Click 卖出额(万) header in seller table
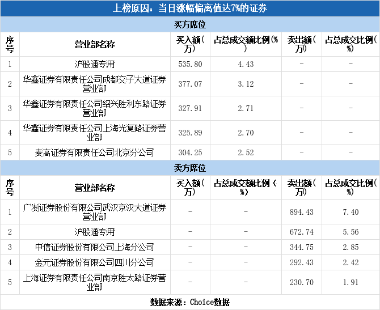 click(x=302, y=188)
